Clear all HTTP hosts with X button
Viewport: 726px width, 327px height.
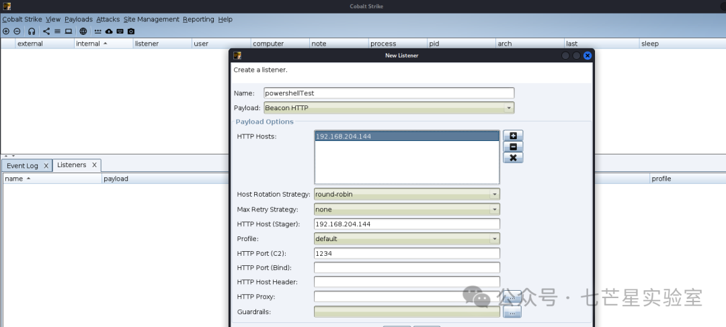click(x=513, y=158)
